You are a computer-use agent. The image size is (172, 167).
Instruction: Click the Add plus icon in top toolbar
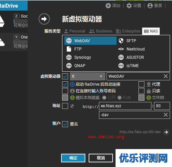pos(108,6)
